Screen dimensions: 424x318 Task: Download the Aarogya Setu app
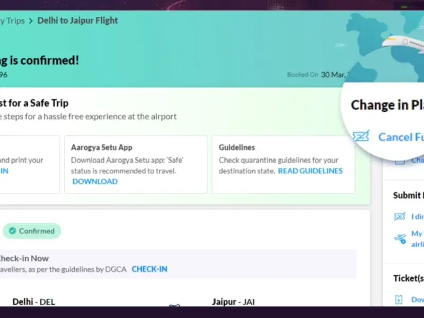(x=95, y=181)
